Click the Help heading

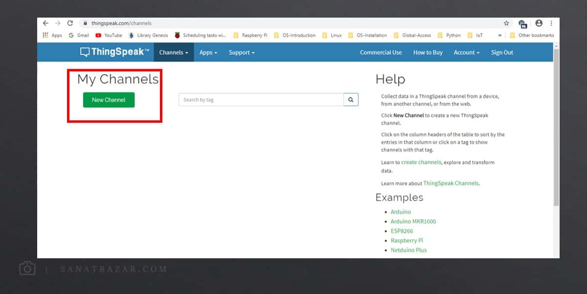coord(390,79)
